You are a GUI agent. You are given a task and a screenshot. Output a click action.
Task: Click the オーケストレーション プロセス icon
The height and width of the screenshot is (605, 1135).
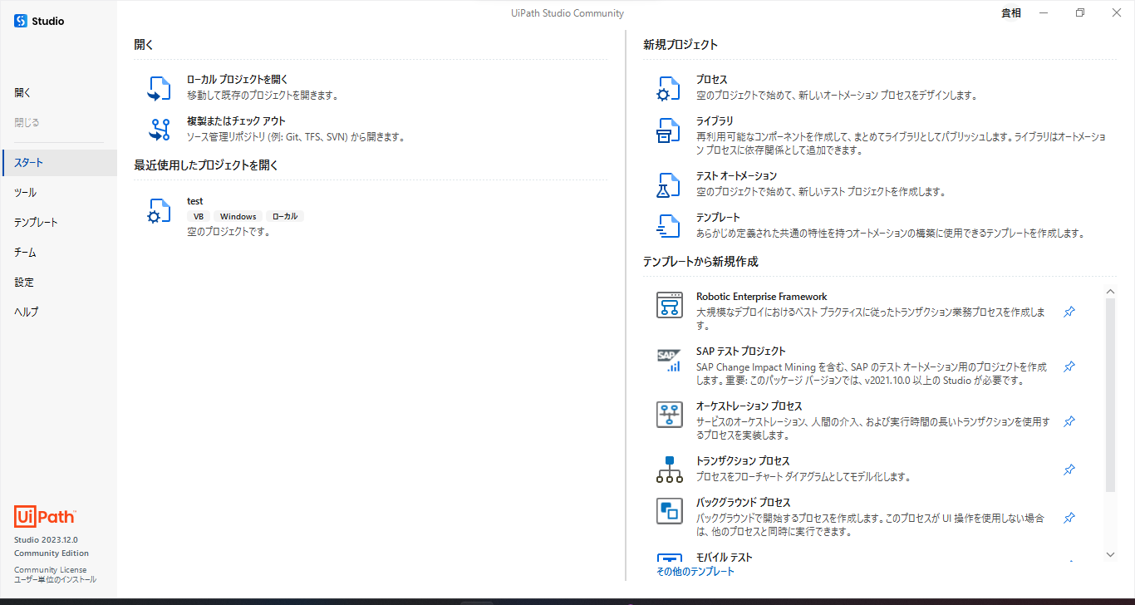coord(670,415)
